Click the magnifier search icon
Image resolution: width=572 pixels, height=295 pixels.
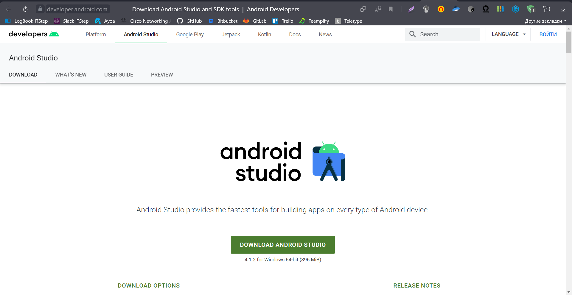pos(413,34)
